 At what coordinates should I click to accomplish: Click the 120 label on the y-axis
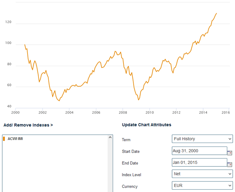[9, 22]
